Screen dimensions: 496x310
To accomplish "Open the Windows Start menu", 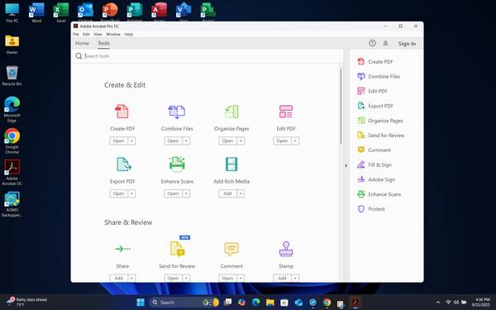I will tap(141, 302).
